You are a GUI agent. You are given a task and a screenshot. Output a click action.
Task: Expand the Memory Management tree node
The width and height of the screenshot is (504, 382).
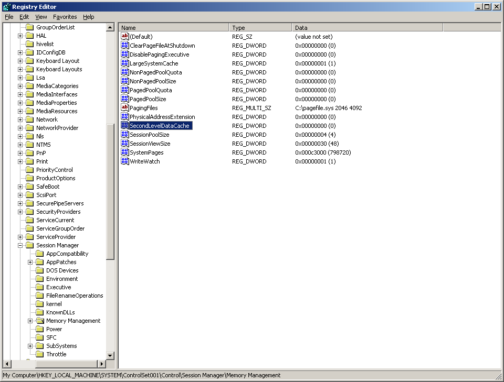point(30,321)
